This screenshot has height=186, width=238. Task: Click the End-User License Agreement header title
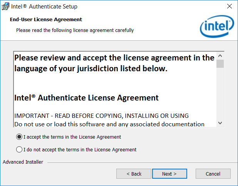(x=46, y=20)
